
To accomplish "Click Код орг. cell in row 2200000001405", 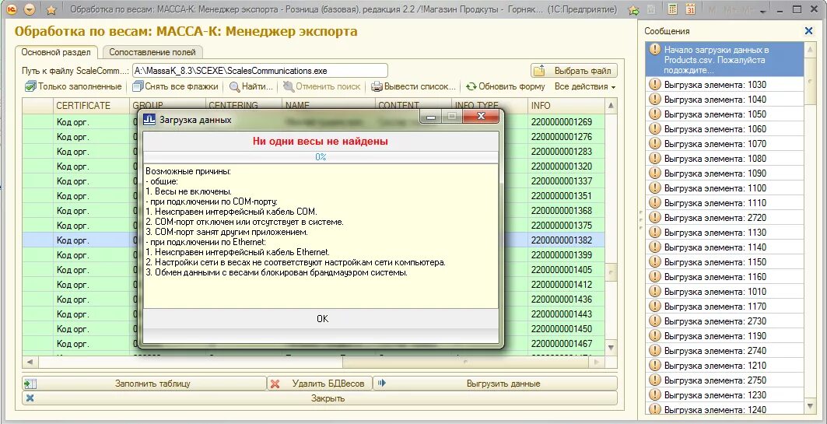I will pyautogui.click(x=91, y=269).
